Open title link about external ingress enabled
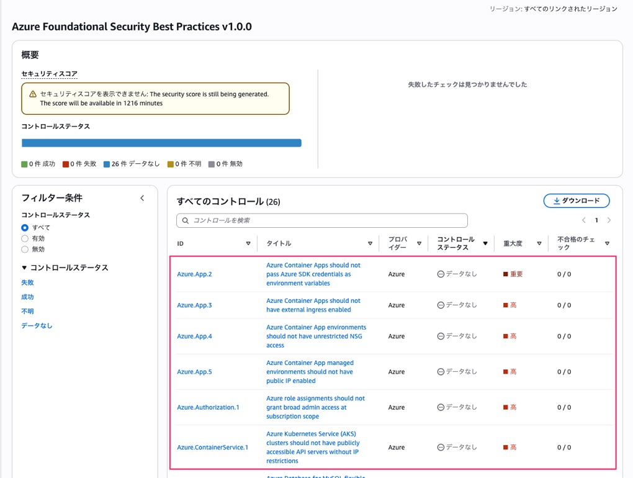 pos(313,305)
